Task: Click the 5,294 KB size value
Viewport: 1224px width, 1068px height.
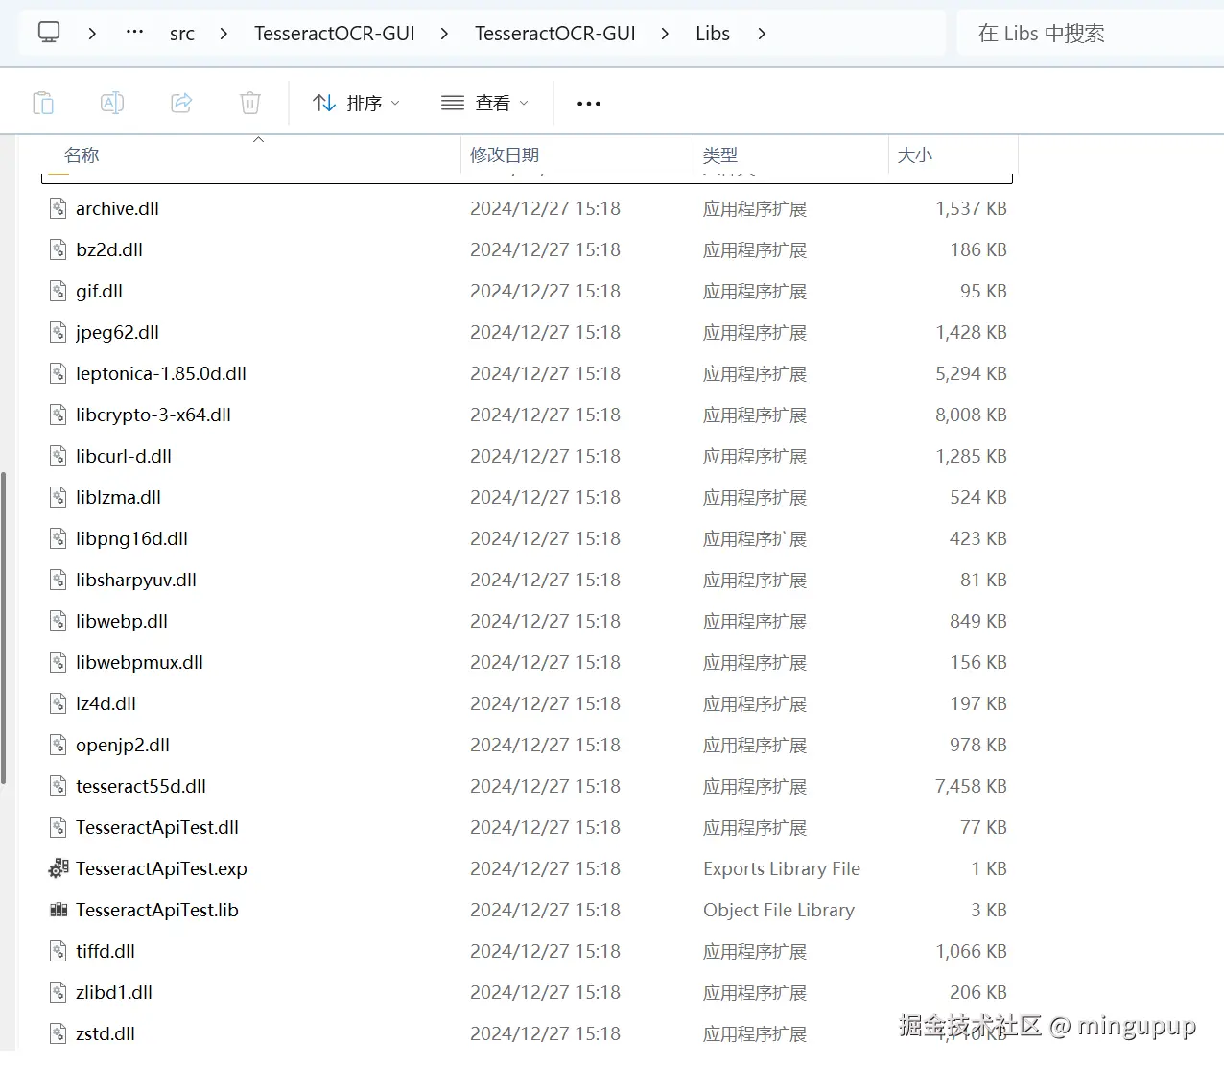Action: point(971,373)
